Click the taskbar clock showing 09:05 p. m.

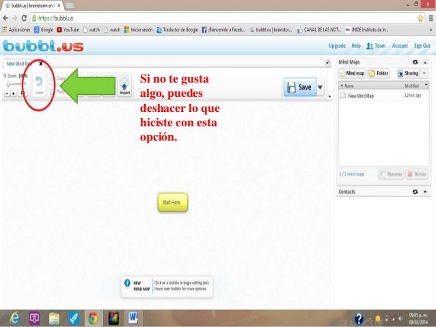click(418, 319)
